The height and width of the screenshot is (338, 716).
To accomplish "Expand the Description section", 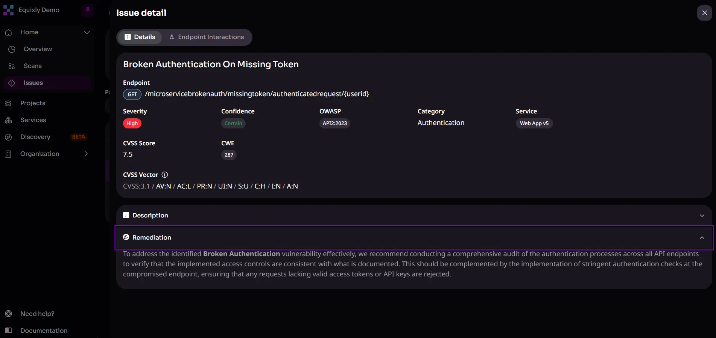I will click(x=701, y=216).
